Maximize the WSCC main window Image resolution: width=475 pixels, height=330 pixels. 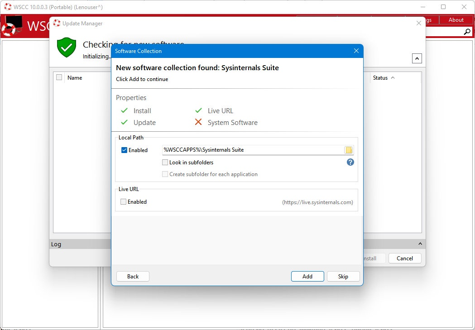tap(443, 7)
